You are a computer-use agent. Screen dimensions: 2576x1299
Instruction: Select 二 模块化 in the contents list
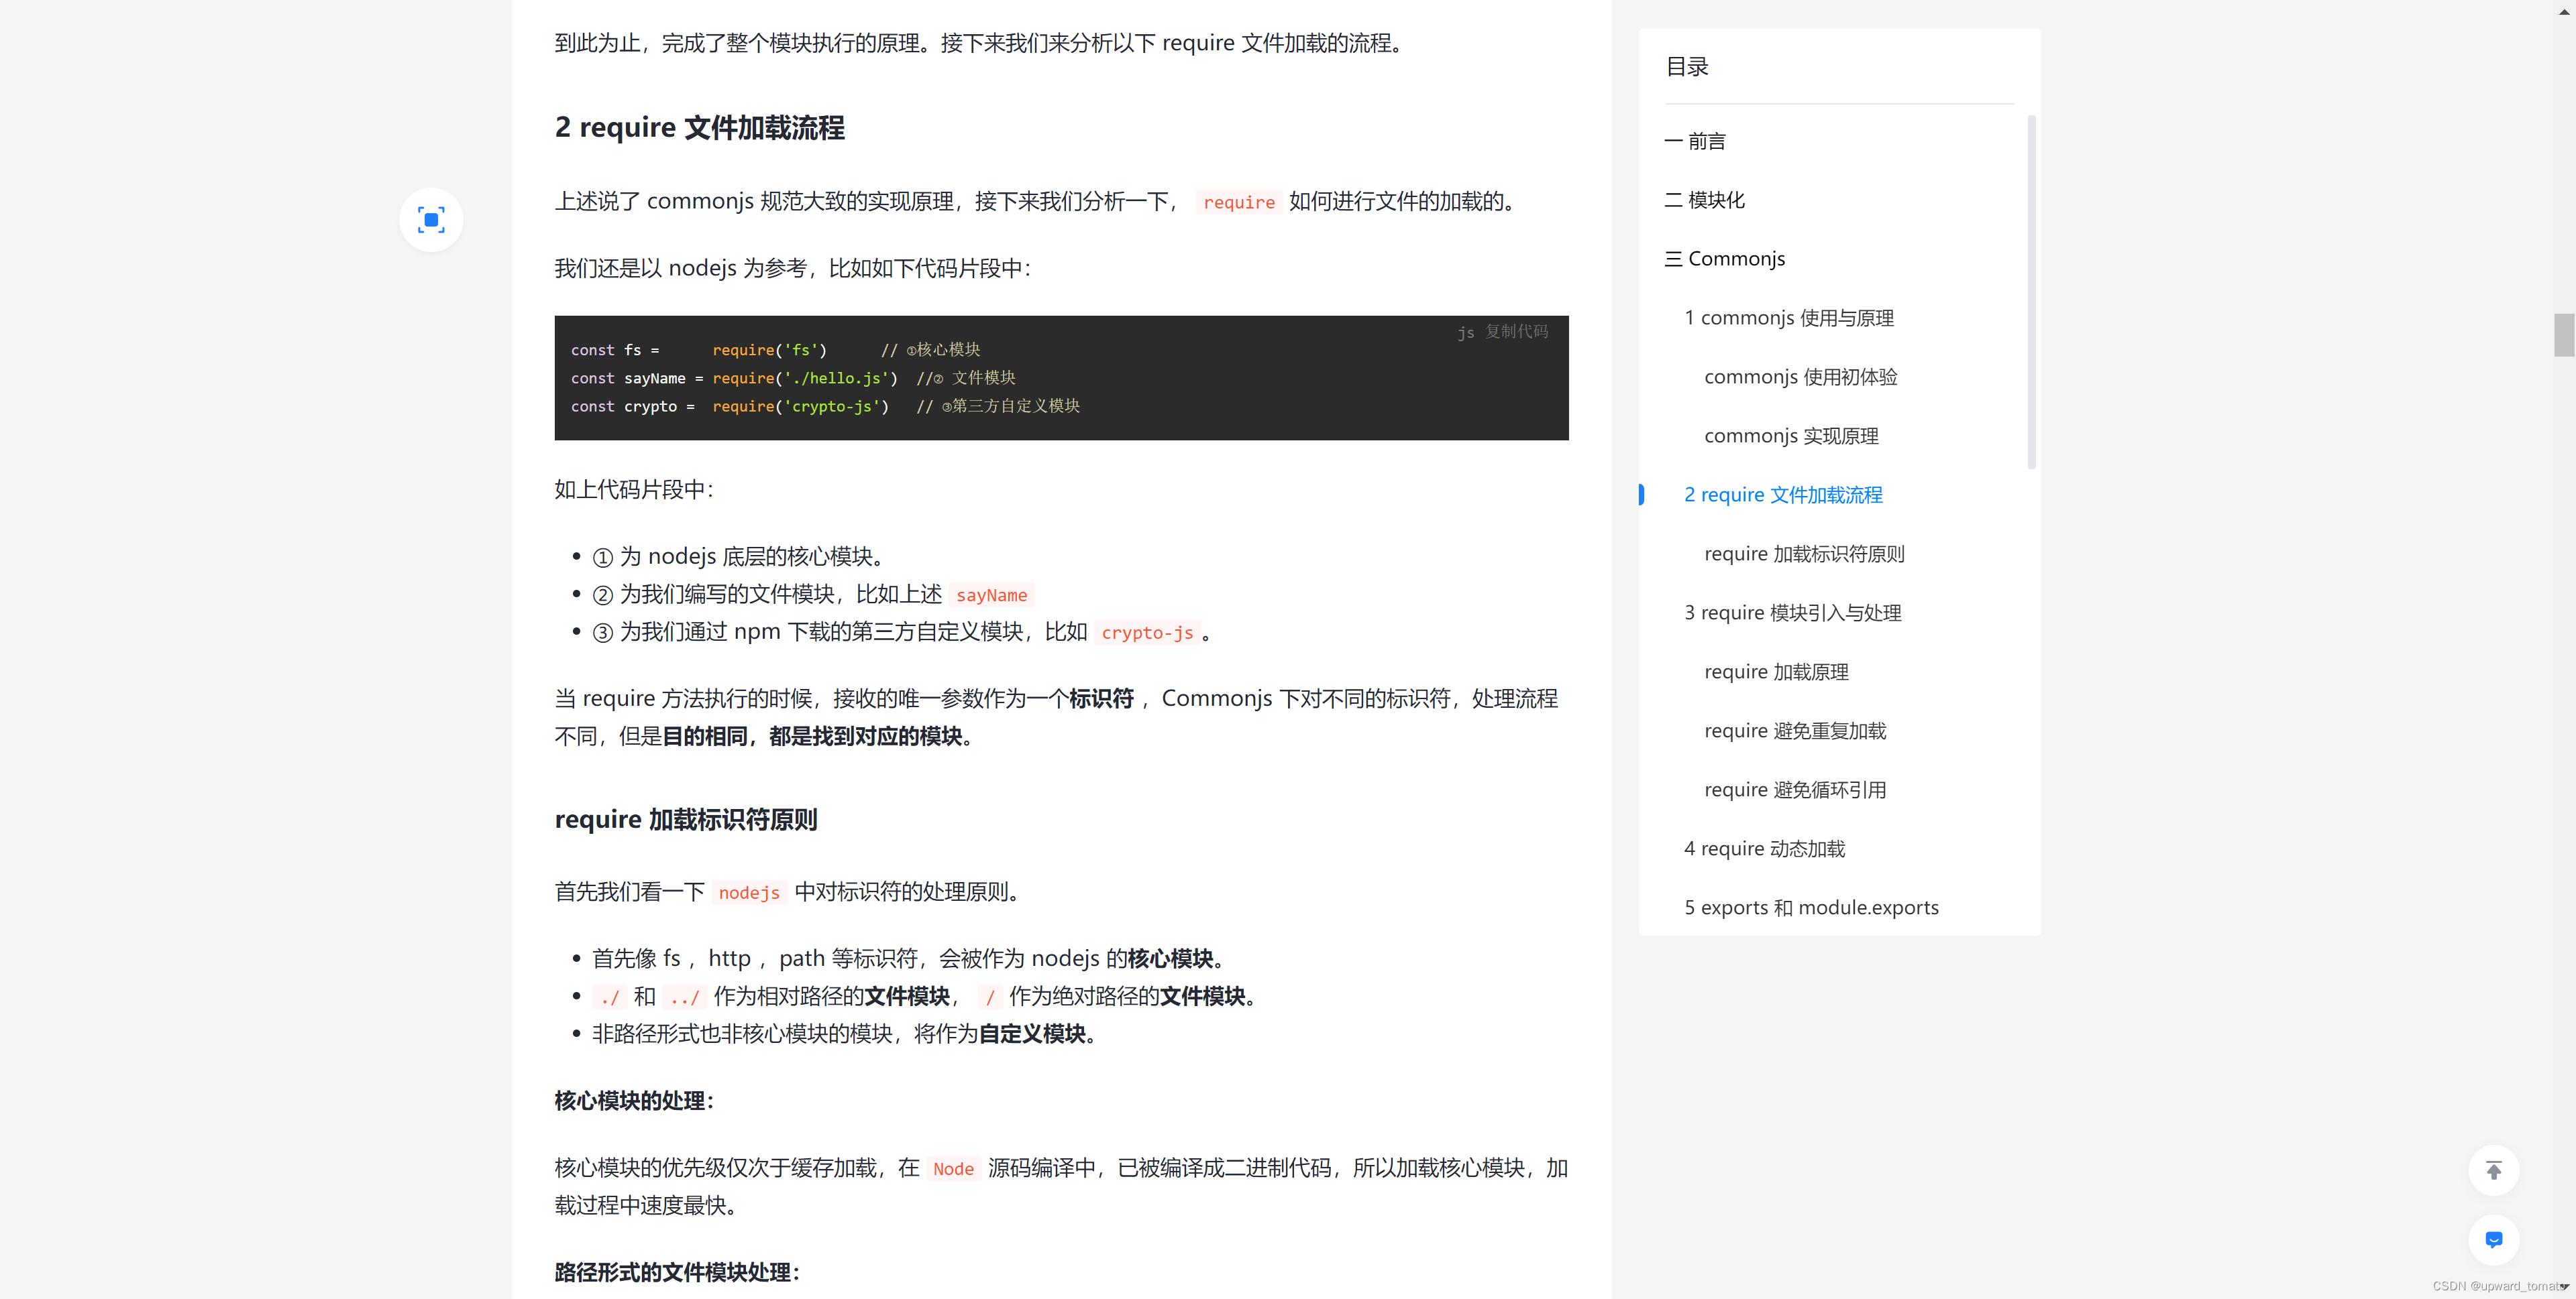point(1706,200)
